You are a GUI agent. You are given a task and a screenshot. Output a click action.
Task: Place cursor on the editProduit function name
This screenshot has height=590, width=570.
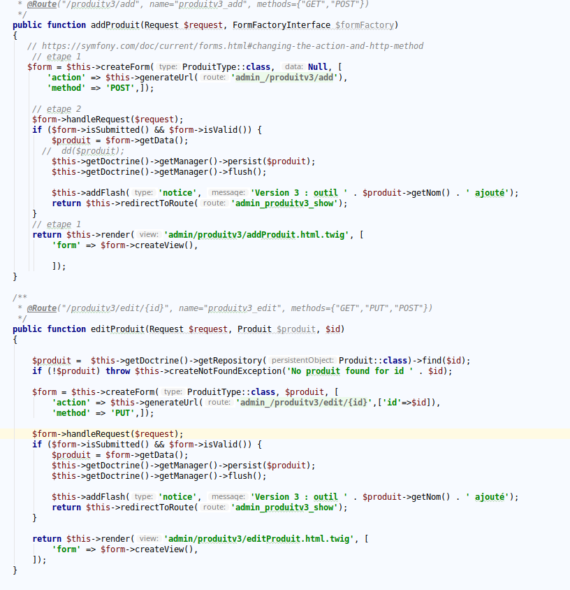tap(119, 329)
